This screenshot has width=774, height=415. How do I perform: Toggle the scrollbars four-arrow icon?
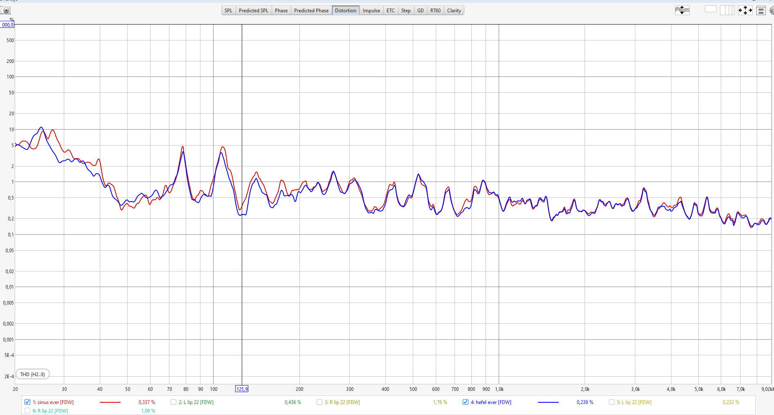click(745, 10)
